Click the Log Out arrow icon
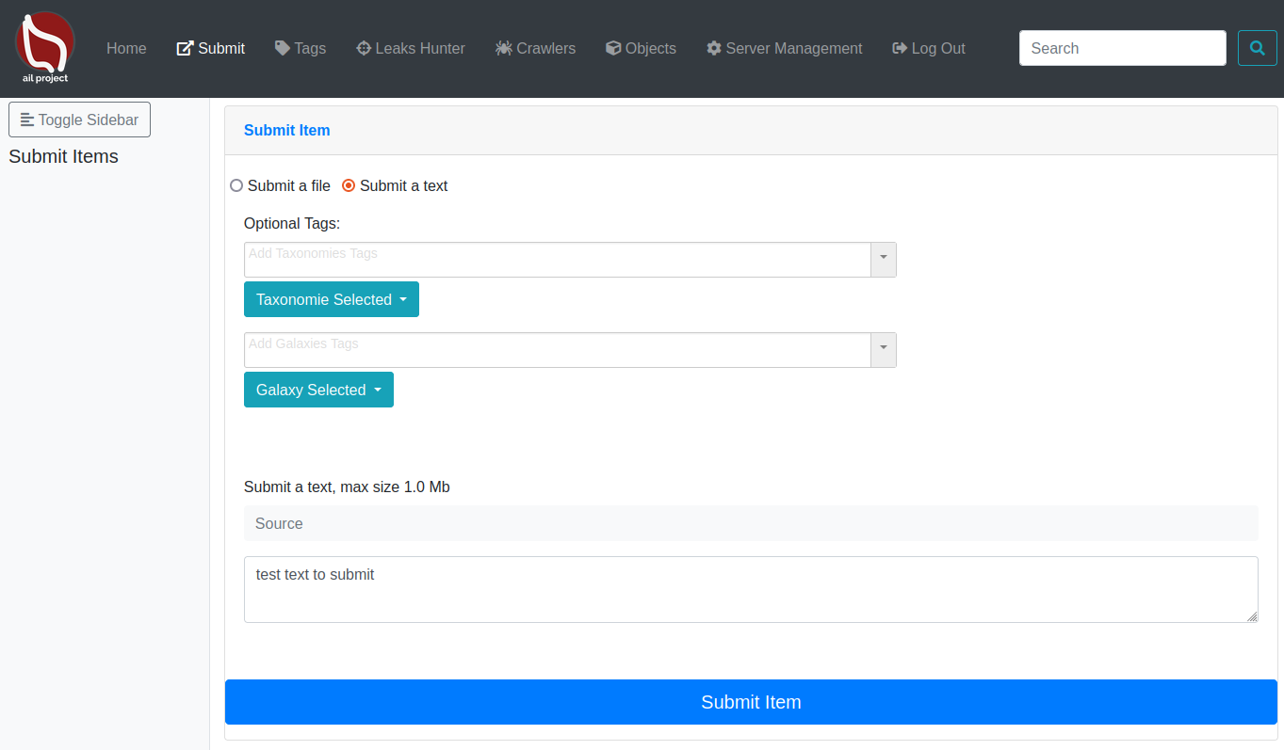 pyautogui.click(x=900, y=48)
